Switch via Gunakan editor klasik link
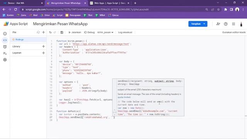 click(234, 32)
